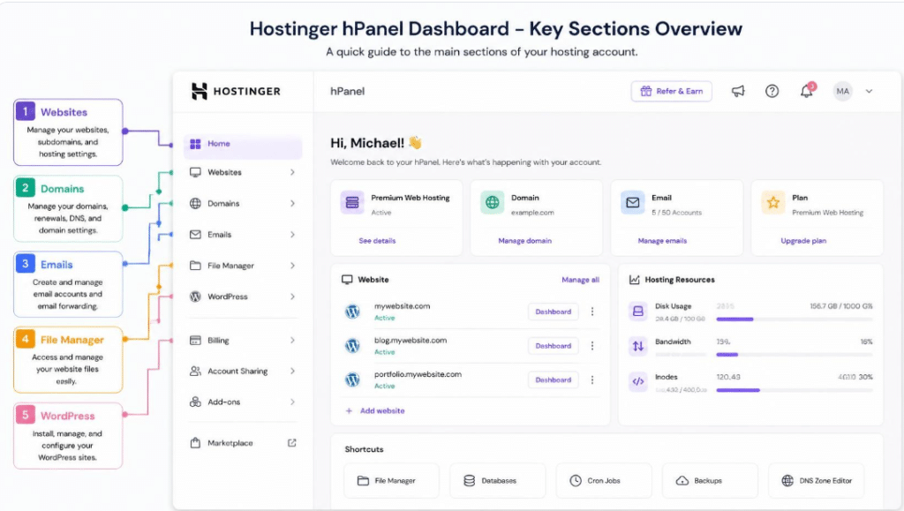The height and width of the screenshot is (511, 904).
Task: Open Emails in the sidebar
Action: (243, 235)
